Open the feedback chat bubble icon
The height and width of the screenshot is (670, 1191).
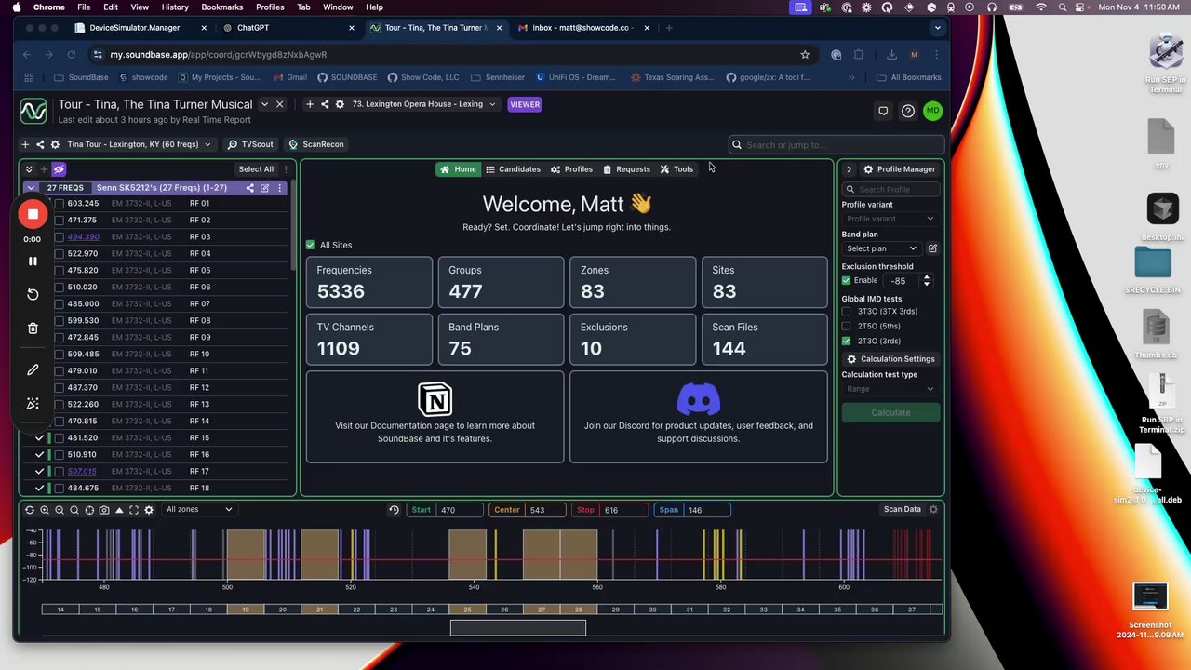pos(883,111)
